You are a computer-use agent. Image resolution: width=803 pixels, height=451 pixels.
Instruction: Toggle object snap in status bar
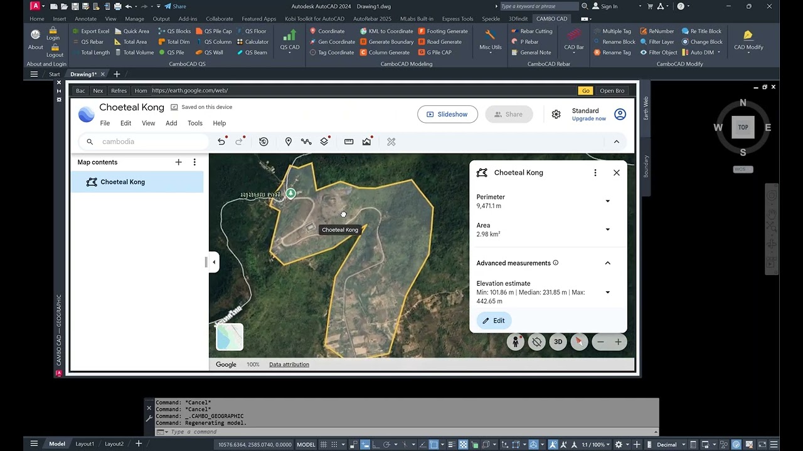433,445
